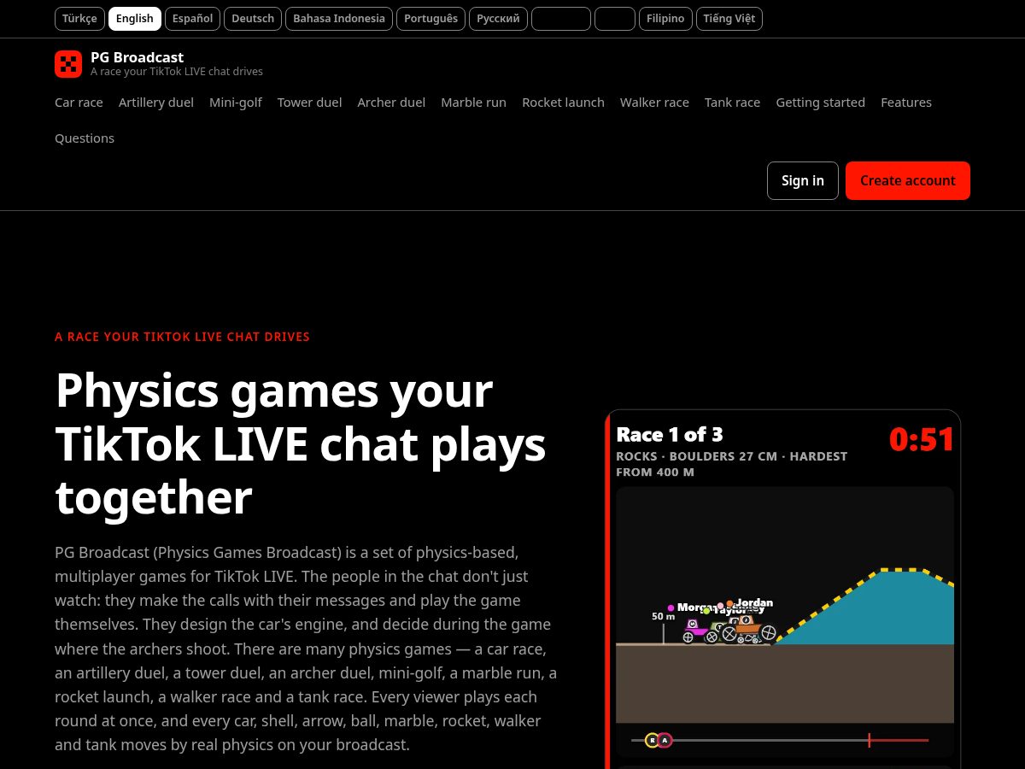
Task: Switch language to Русский
Action: click(x=498, y=19)
